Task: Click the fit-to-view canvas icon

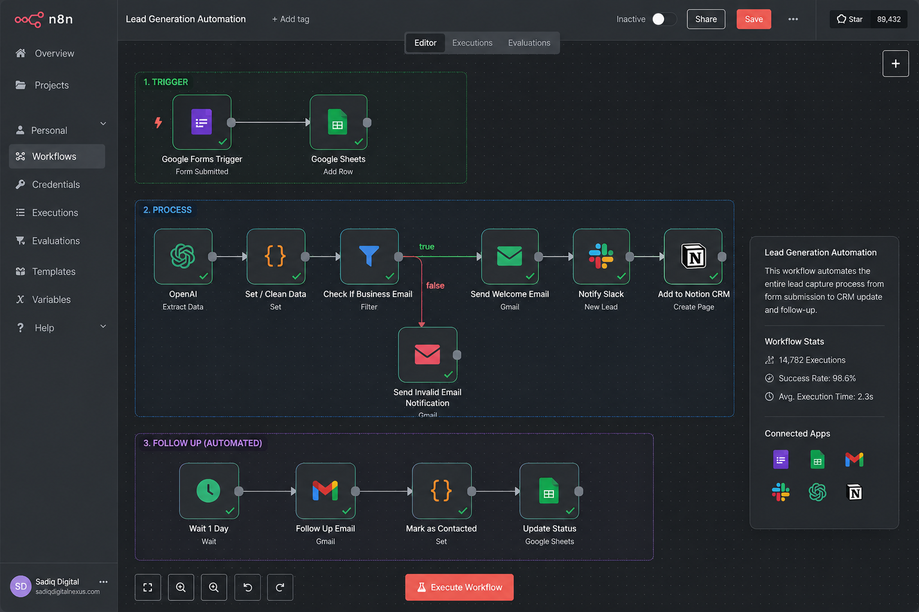Action: (x=148, y=587)
